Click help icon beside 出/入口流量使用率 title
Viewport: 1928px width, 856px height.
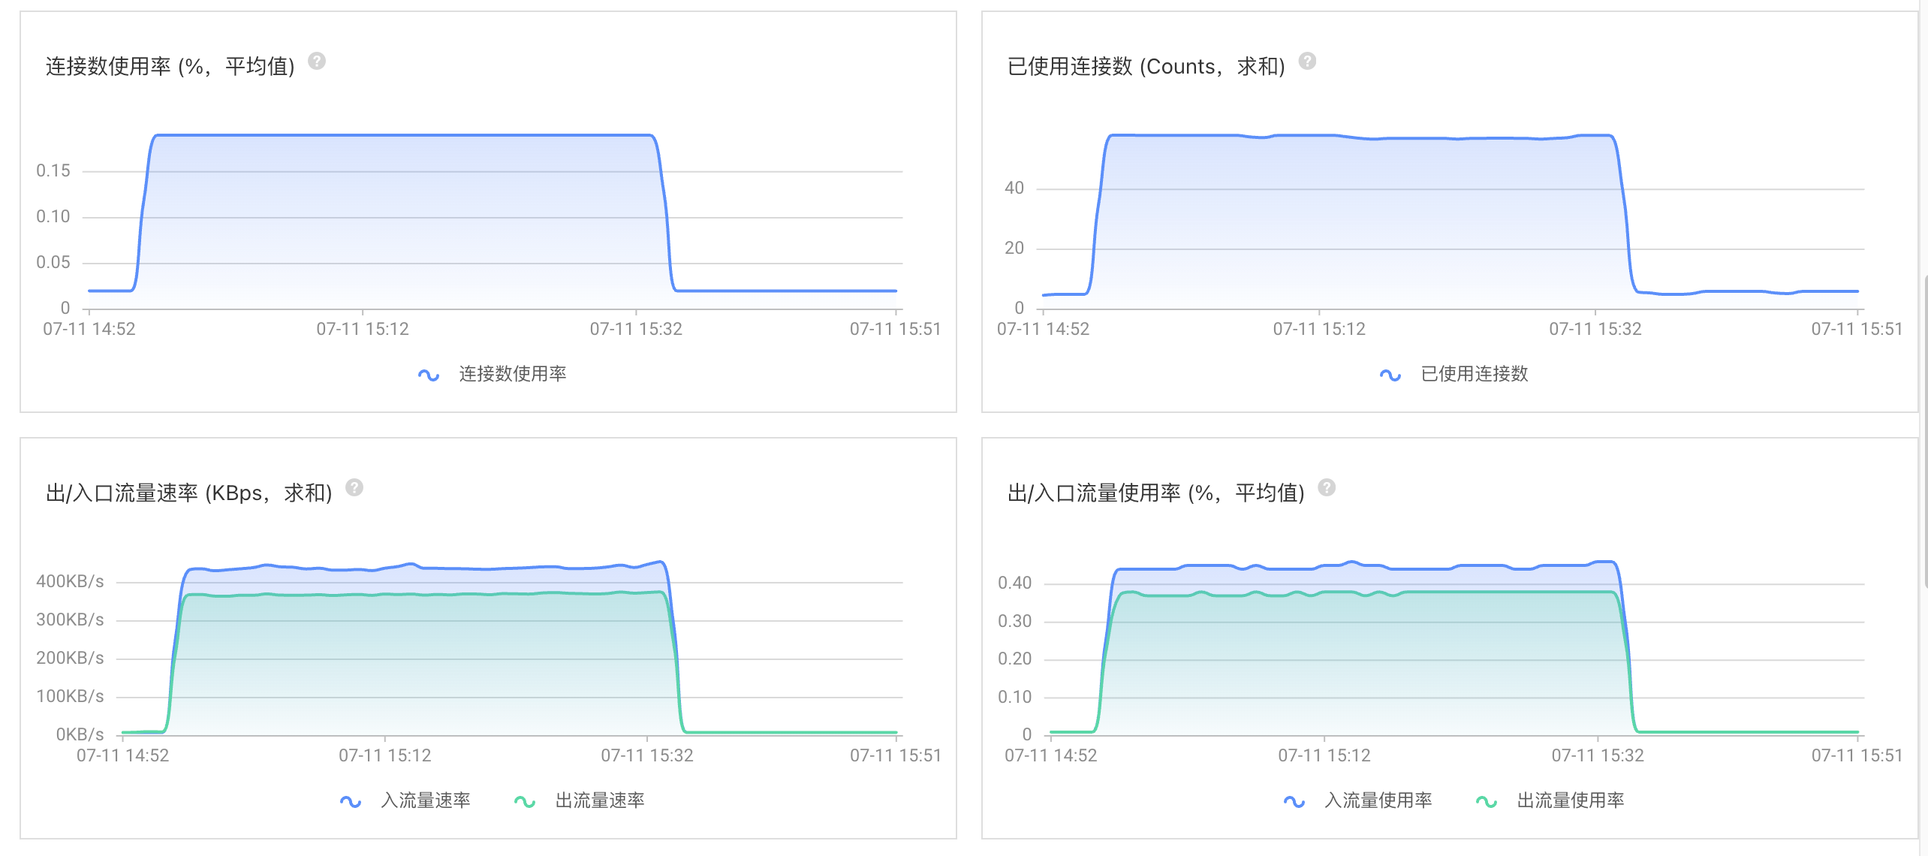(x=1327, y=487)
